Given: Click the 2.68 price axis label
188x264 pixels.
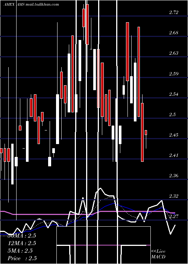Looking at the screenshot, I should [x=174, y=32].
